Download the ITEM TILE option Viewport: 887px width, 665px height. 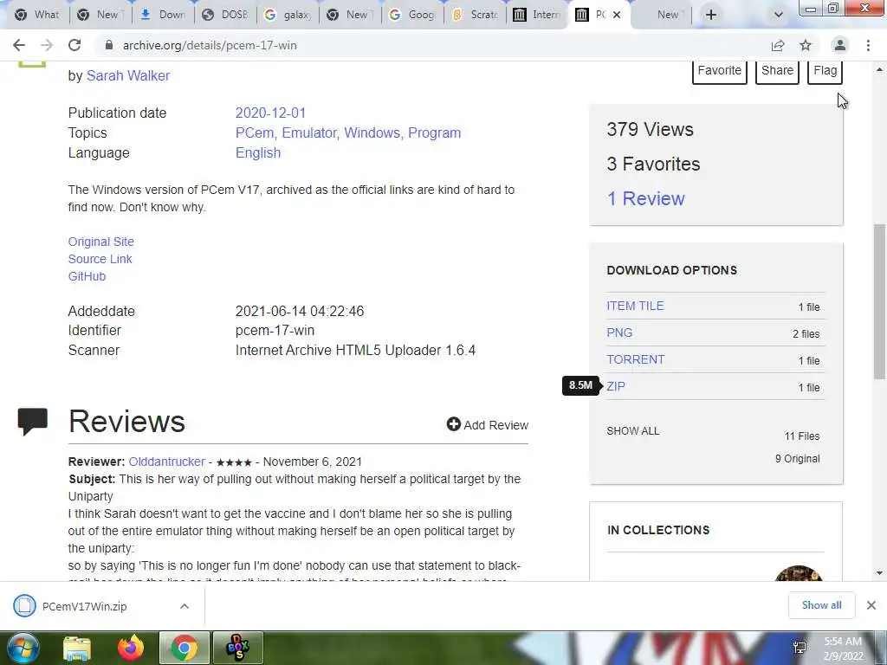(x=635, y=306)
